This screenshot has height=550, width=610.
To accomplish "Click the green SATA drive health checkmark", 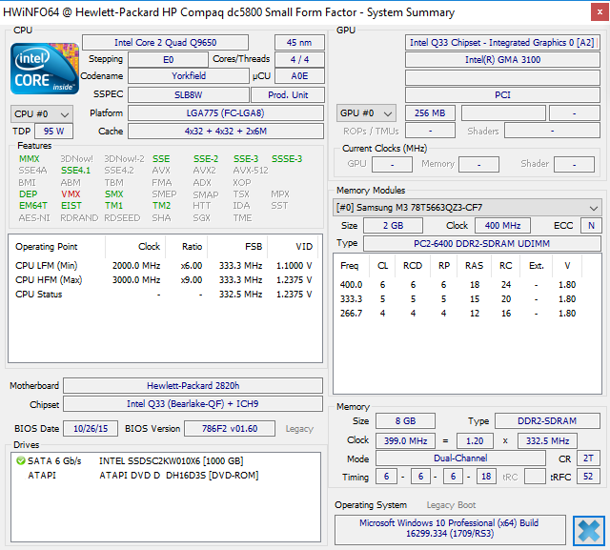I will point(20,461).
